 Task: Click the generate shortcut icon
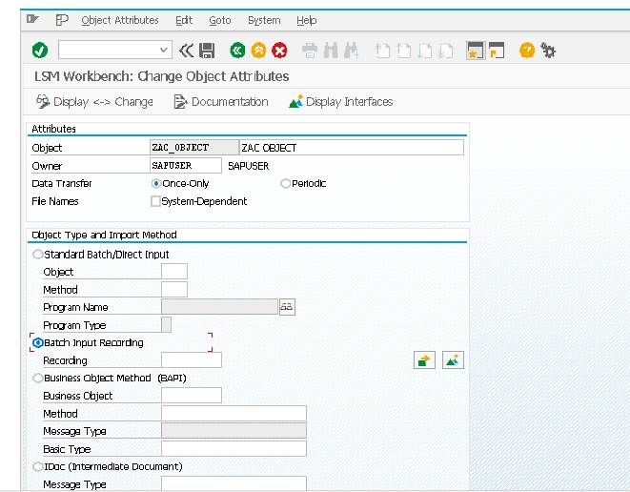coord(497,51)
